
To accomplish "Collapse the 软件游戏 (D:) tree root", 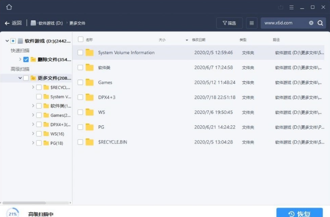I will [x=7, y=41].
